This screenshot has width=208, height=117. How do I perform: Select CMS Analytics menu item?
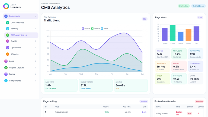[17, 35]
